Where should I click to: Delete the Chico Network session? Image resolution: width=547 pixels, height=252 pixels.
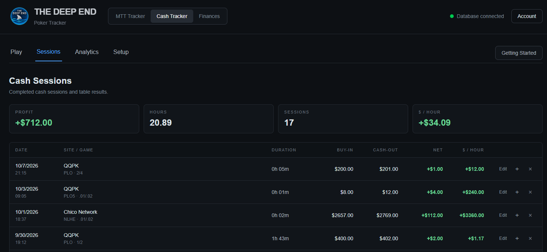pos(530,215)
